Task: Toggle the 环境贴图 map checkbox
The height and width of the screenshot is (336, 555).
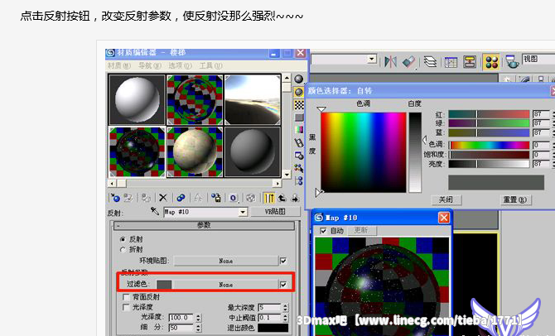Action: point(283,261)
